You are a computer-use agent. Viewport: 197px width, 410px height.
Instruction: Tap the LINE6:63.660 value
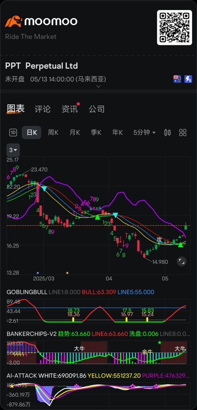[x=110, y=334]
